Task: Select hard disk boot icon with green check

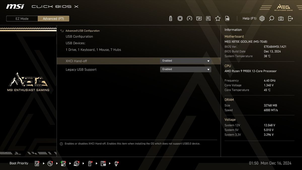Action: (x=63, y=163)
